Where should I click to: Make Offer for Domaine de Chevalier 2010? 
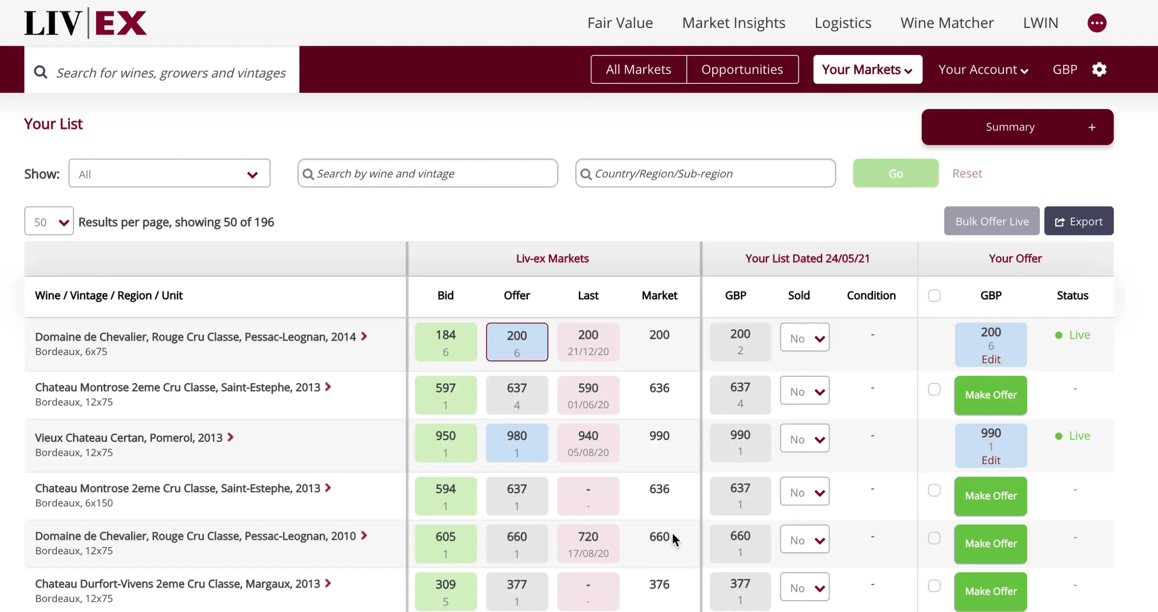(x=990, y=543)
